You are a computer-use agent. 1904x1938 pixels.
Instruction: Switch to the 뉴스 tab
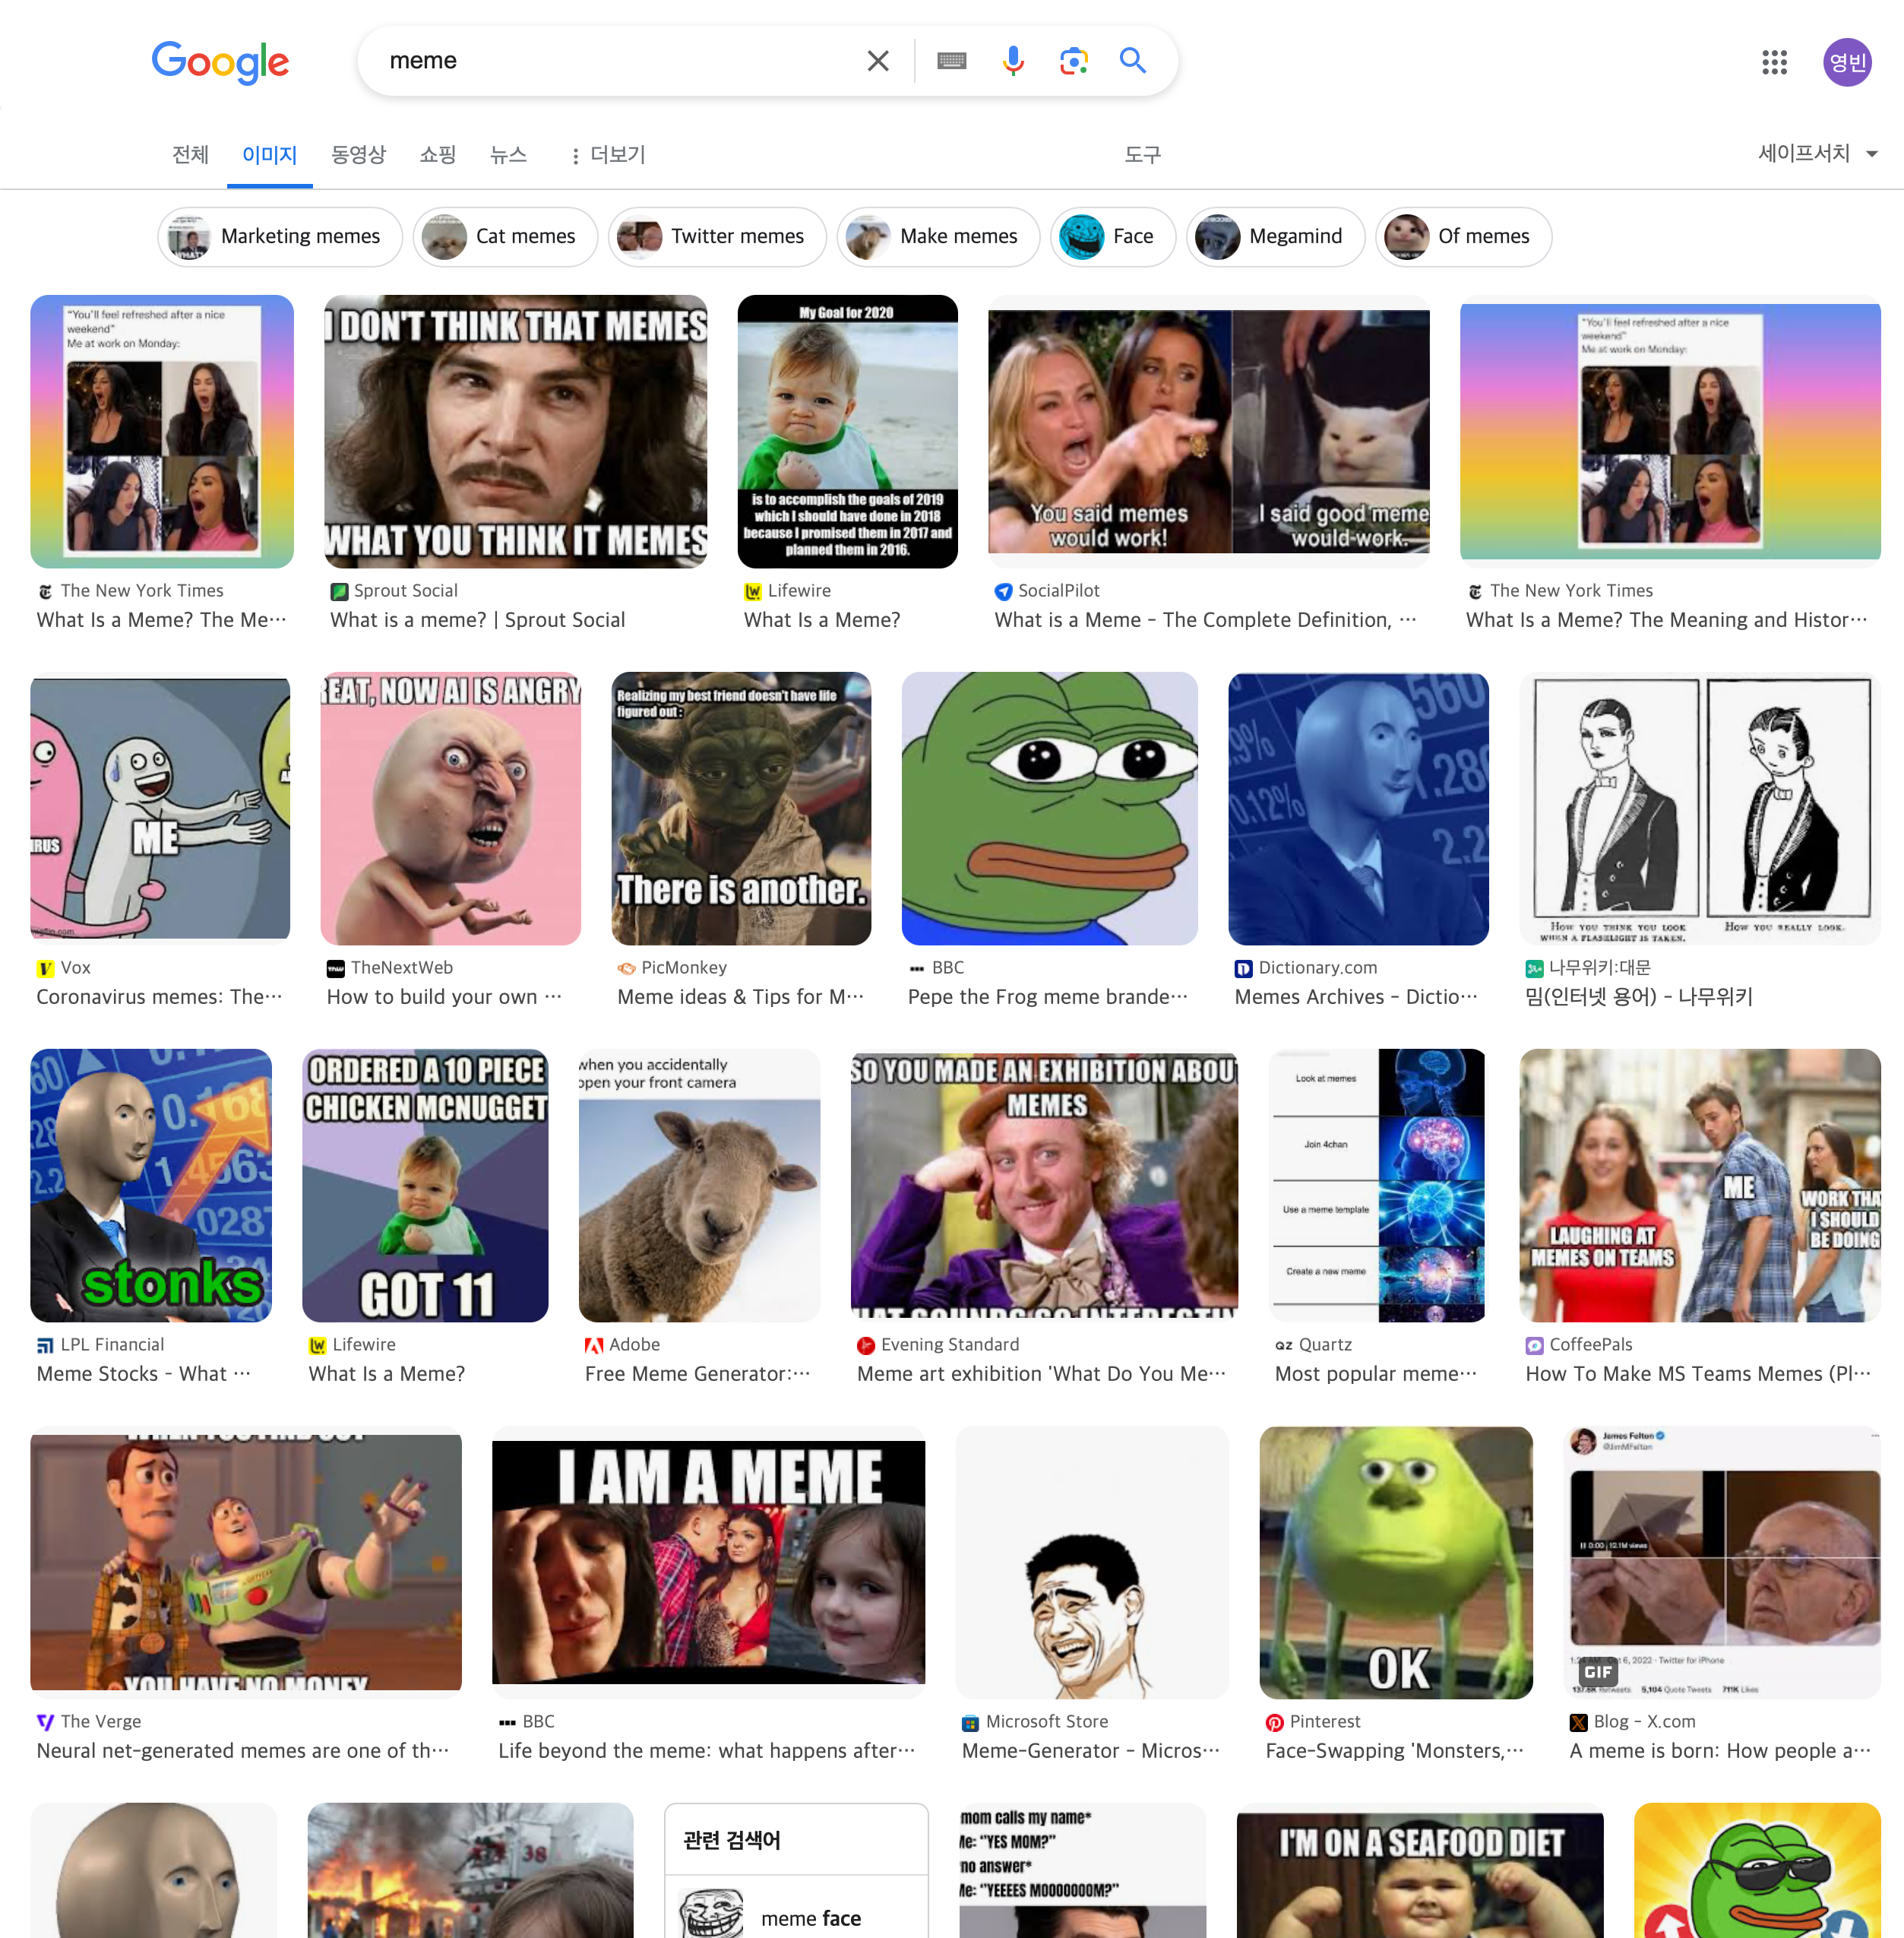(508, 155)
